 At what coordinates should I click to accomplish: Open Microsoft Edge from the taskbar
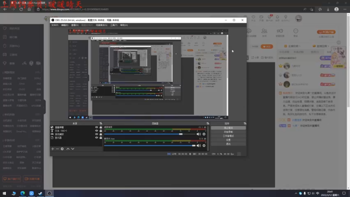point(23,193)
